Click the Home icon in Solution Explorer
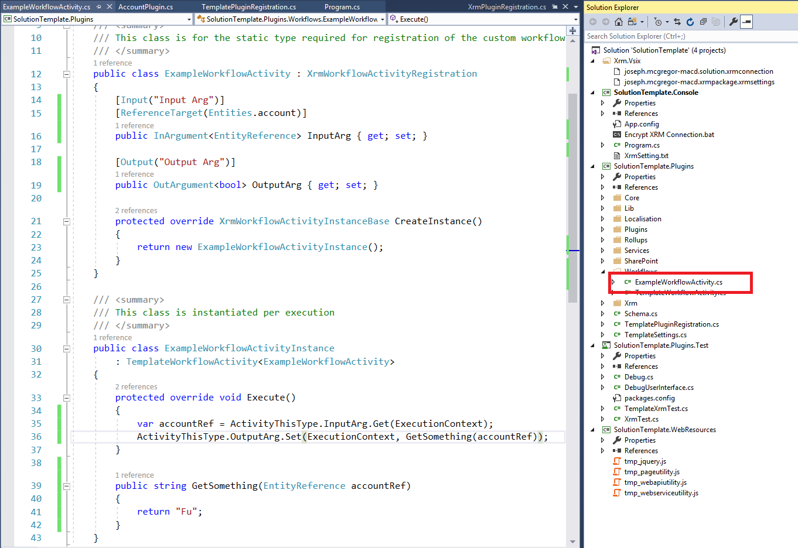The height and width of the screenshot is (548, 798). pos(618,22)
